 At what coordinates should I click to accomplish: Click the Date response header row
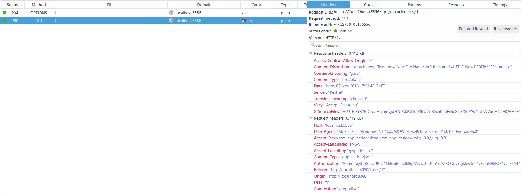(x=413, y=86)
